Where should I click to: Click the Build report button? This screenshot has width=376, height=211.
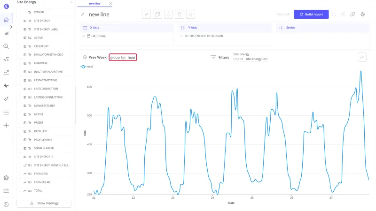point(311,15)
